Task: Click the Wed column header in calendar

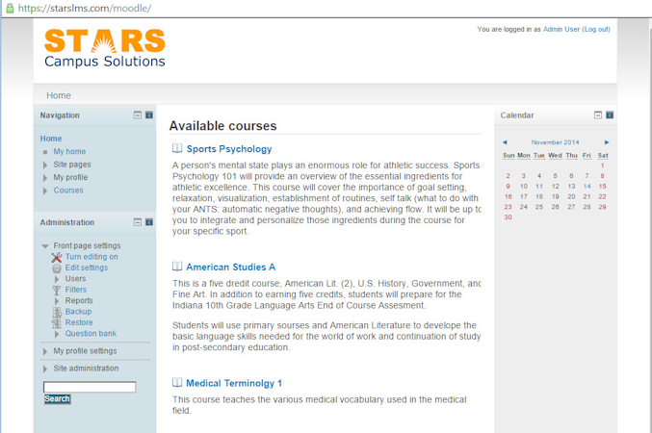Action: pyautogui.click(x=555, y=156)
